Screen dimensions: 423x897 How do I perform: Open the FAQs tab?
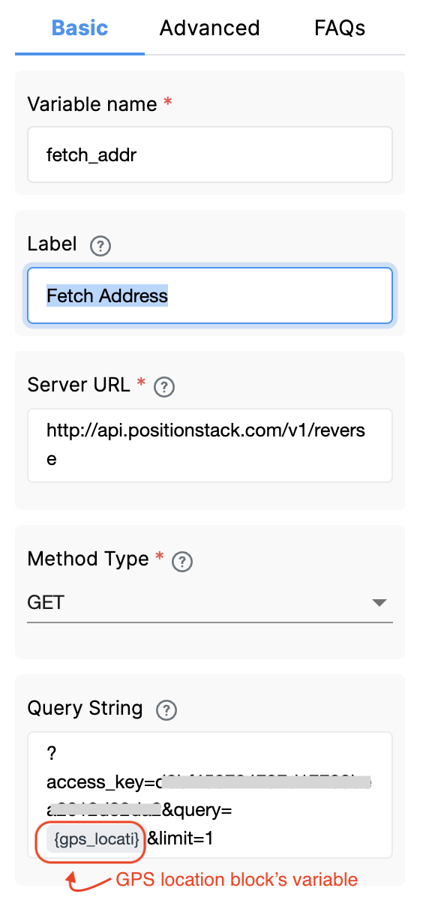340,28
